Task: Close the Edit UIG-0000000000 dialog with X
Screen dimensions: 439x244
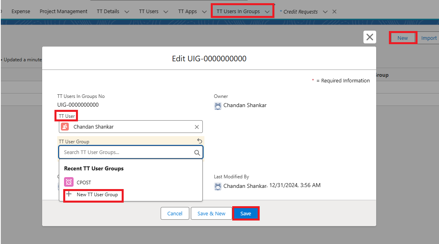Action: point(369,37)
